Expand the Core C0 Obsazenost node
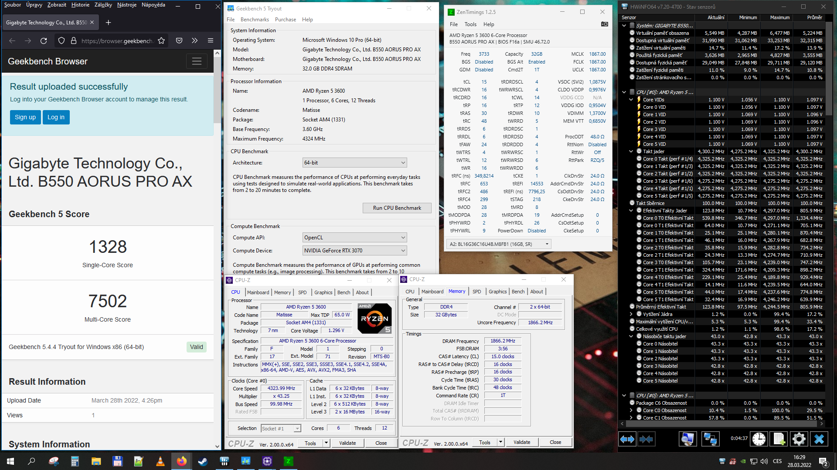 point(631,410)
